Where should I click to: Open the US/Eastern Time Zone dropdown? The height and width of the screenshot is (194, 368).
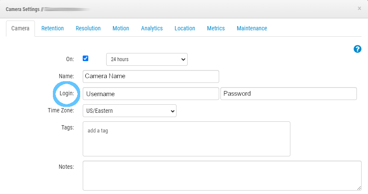(x=129, y=111)
